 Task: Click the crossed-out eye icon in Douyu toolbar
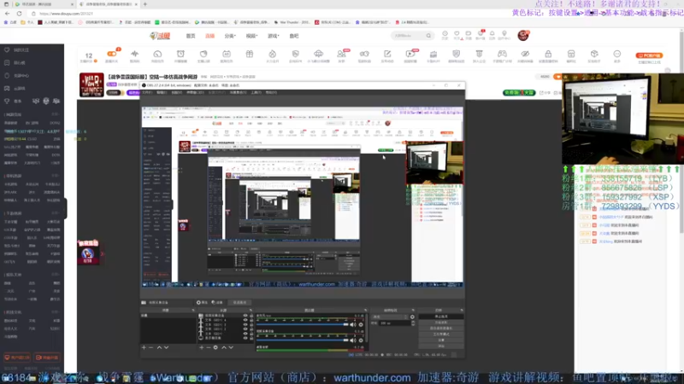(525, 54)
